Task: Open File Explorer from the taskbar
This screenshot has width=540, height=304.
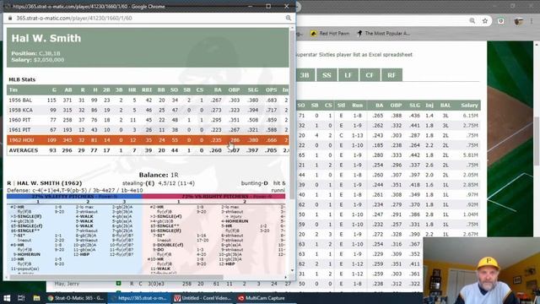Action: [x=36, y=298]
